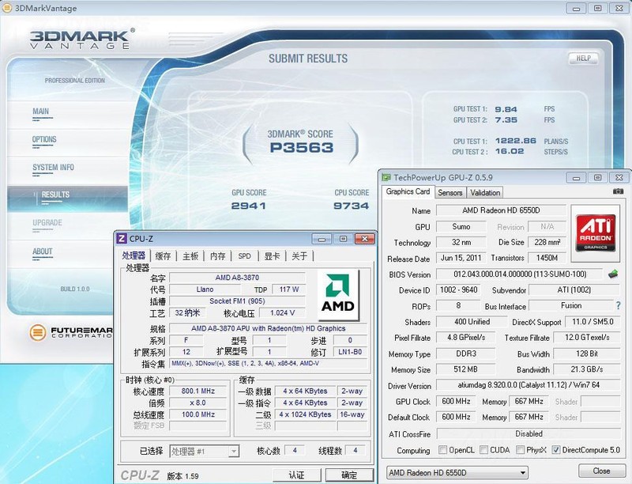Minimize the CPU-Z window
Screen dimensions: 632x484
tap(322, 239)
